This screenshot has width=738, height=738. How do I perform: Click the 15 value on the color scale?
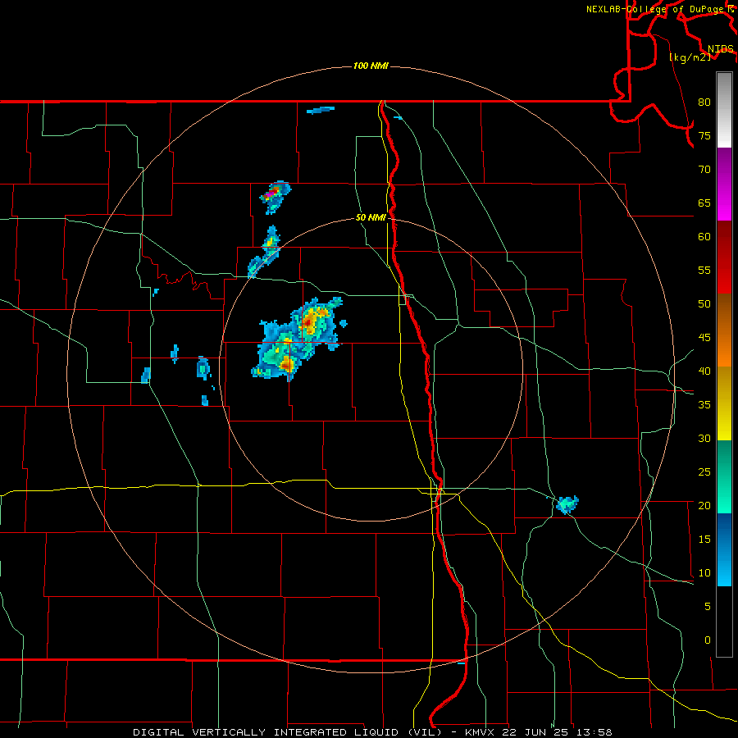coord(704,540)
